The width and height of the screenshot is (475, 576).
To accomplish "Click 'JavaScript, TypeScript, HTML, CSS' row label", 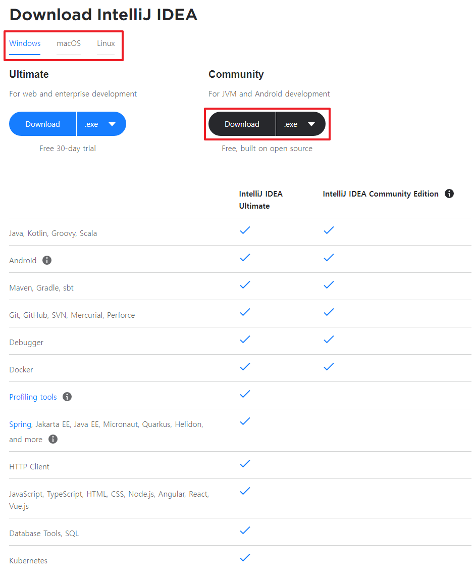I will (109, 500).
